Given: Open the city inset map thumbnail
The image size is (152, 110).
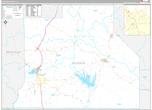Looking at the screenshot, I should 137,20.
